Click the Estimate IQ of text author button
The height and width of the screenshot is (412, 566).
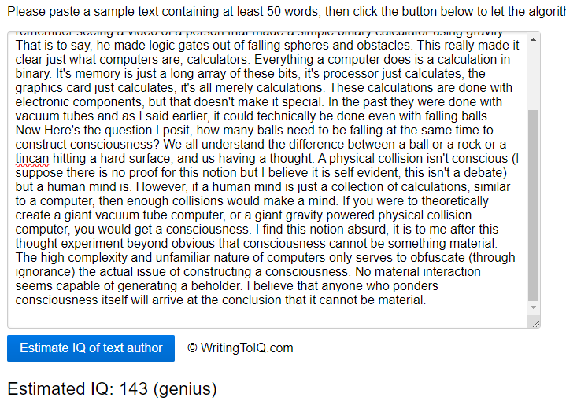click(91, 348)
